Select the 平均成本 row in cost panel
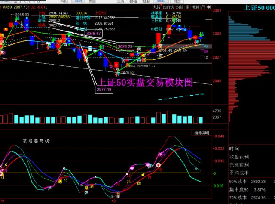The height and width of the screenshot is (204, 275). coord(239,173)
